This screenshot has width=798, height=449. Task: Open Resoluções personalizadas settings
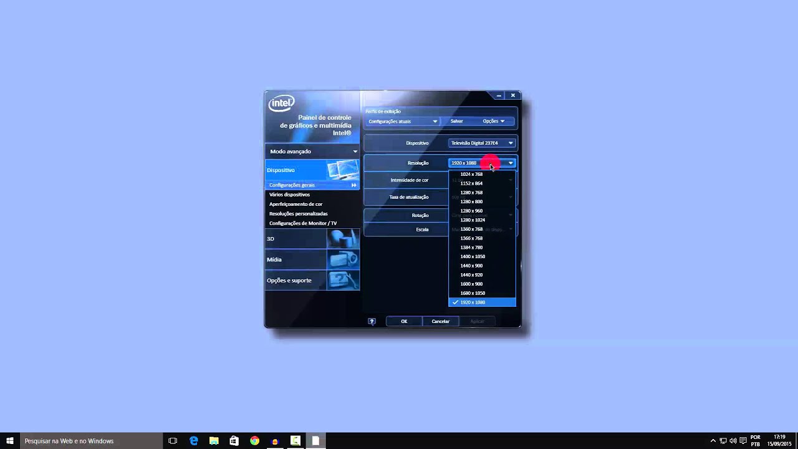coord(299,213)
